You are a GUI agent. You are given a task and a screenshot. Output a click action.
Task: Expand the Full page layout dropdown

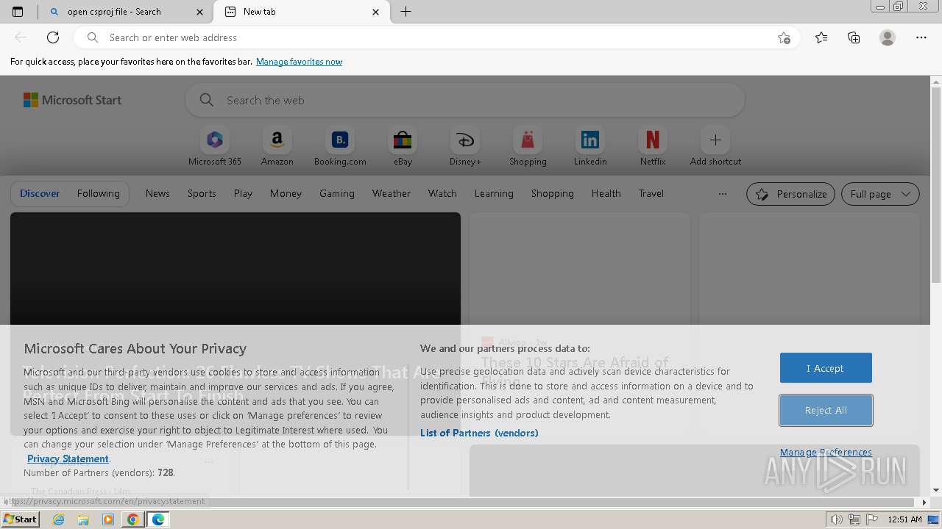click(x=880, y=194)
